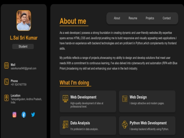
Task: Open the Contact tab
Action: [167, 18]
